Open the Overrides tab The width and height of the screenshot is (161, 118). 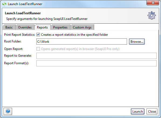[x=25, y=27]
